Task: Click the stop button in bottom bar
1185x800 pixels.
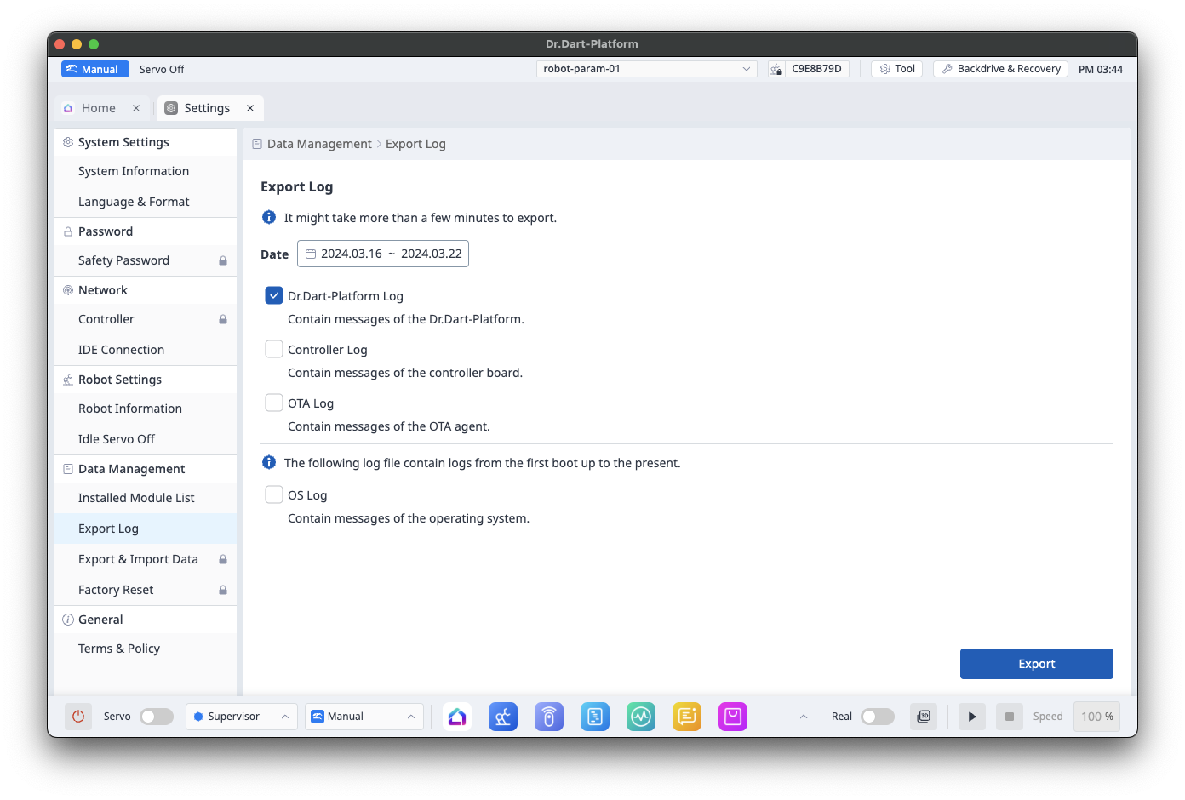Action: pyautogui.click(x=1010, y=717)
